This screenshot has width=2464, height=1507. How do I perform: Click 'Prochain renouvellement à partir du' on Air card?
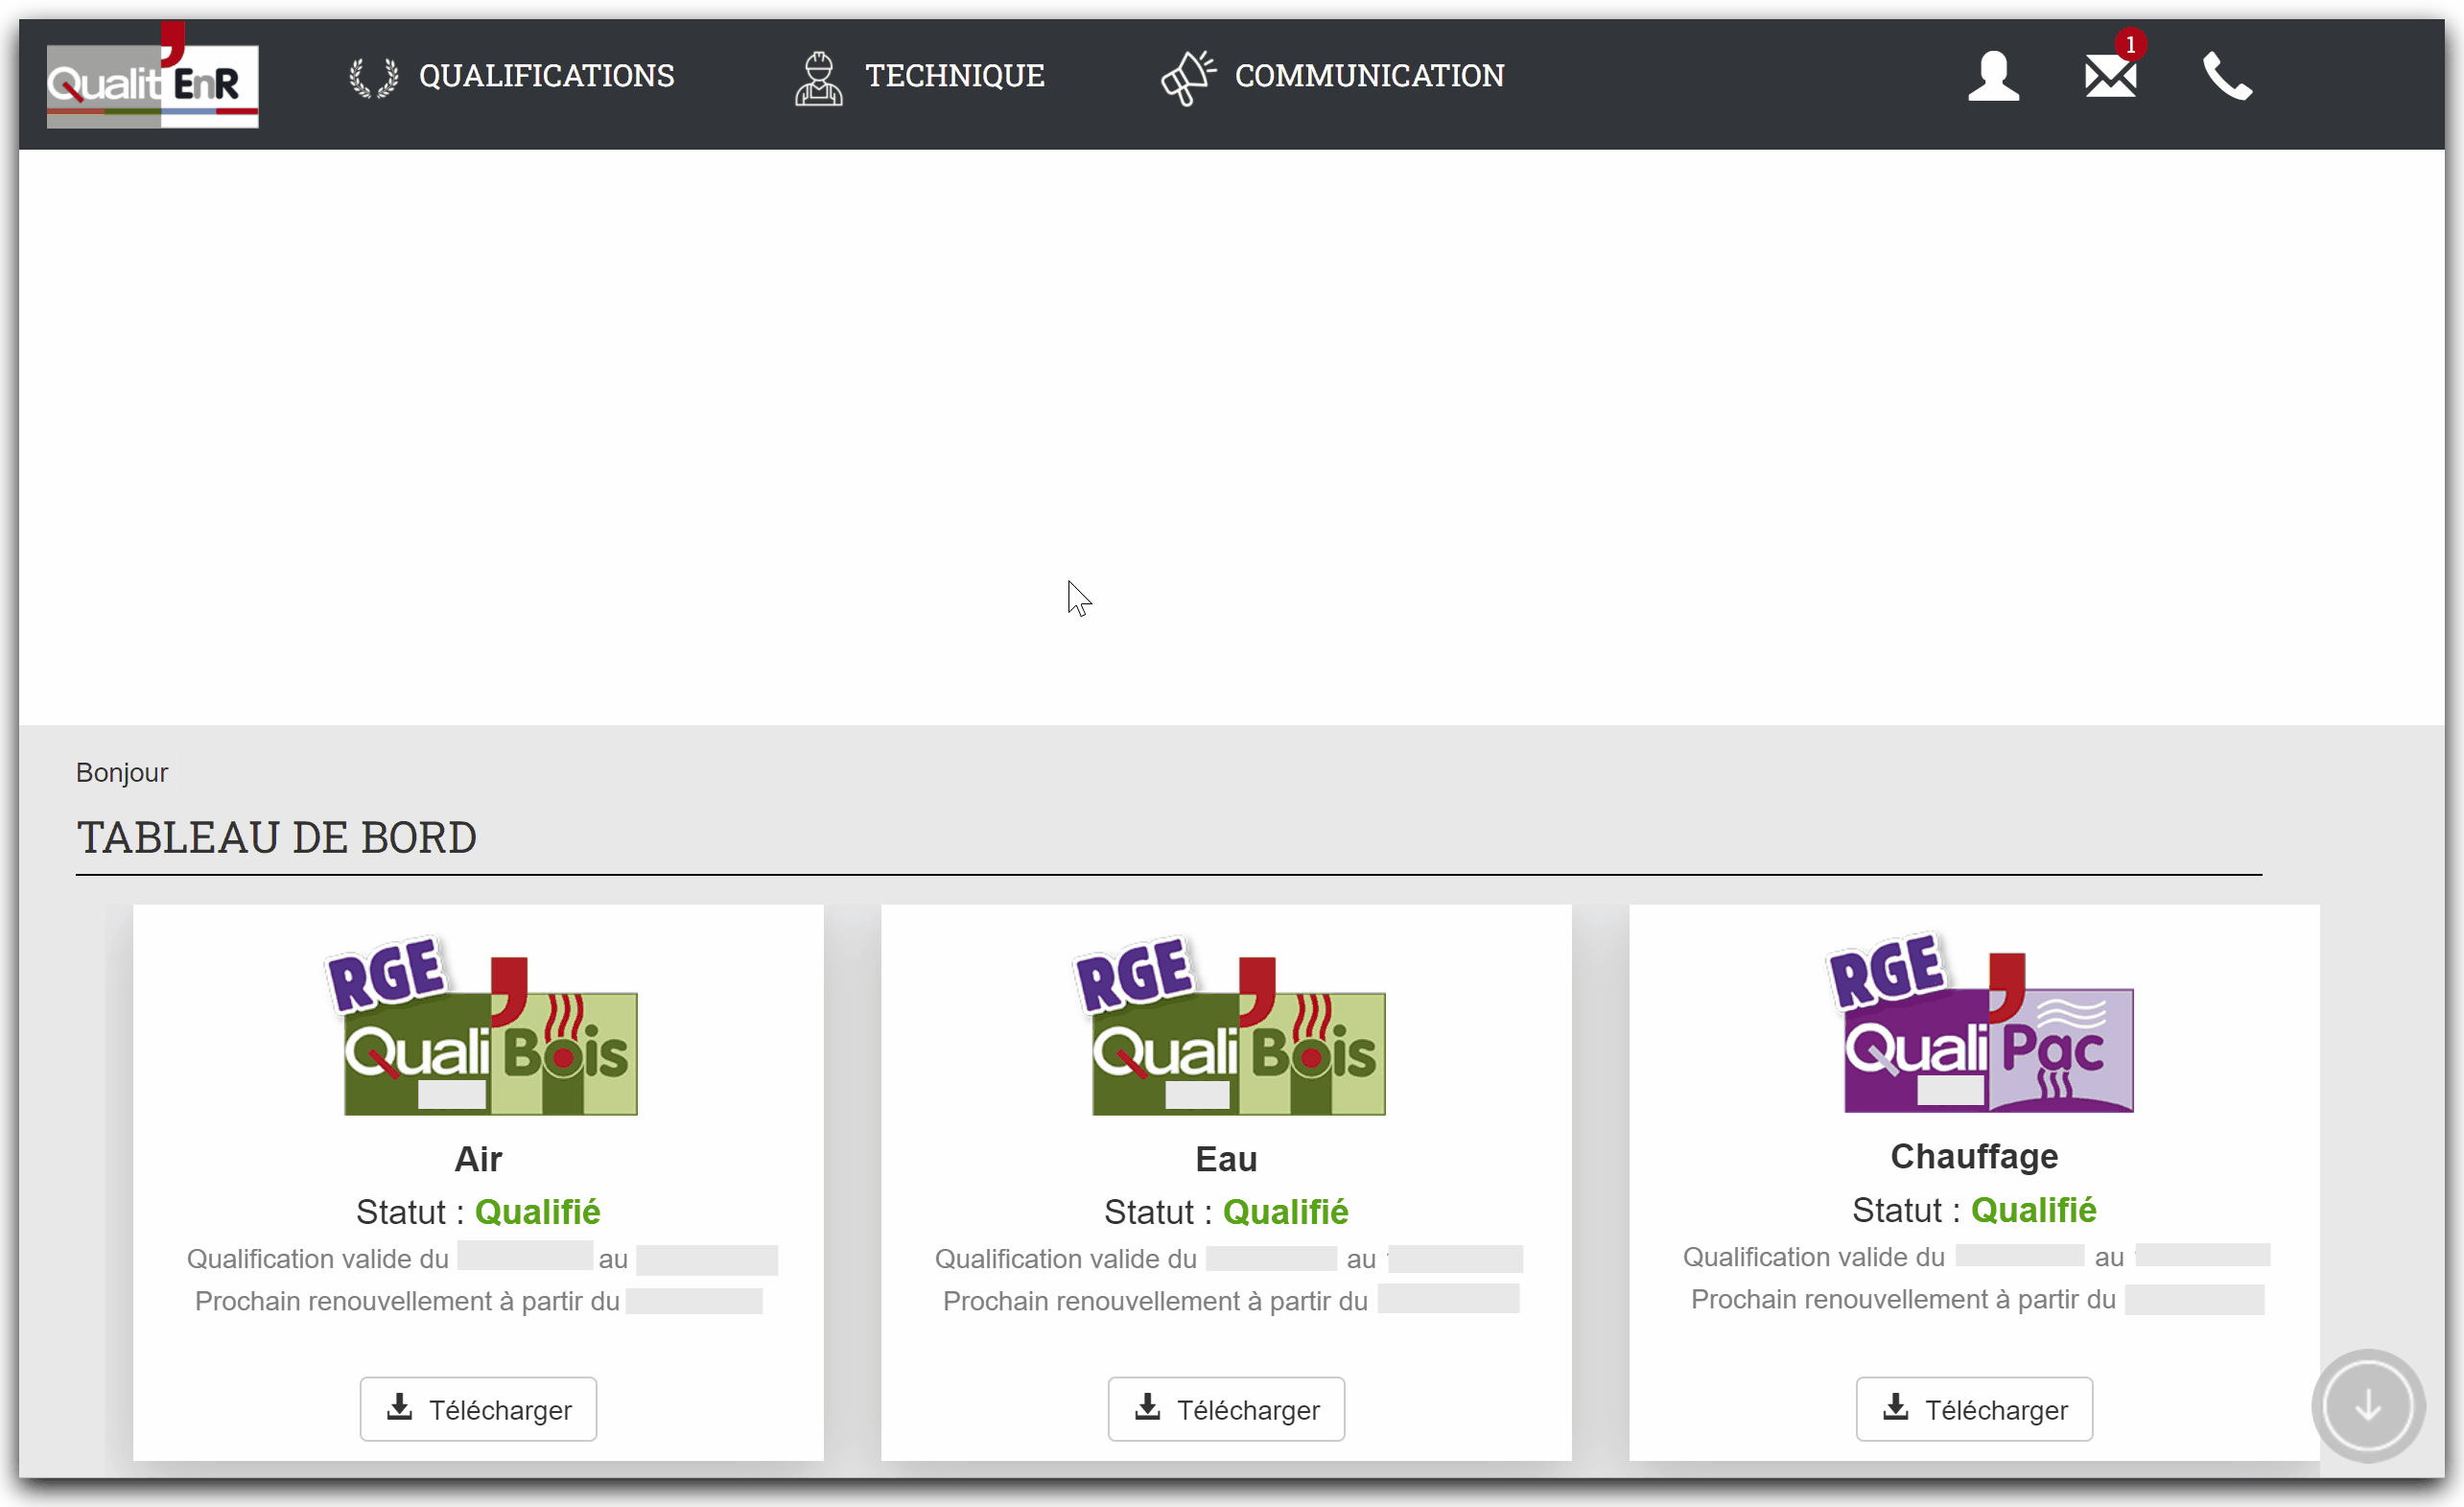[407, 1301]
